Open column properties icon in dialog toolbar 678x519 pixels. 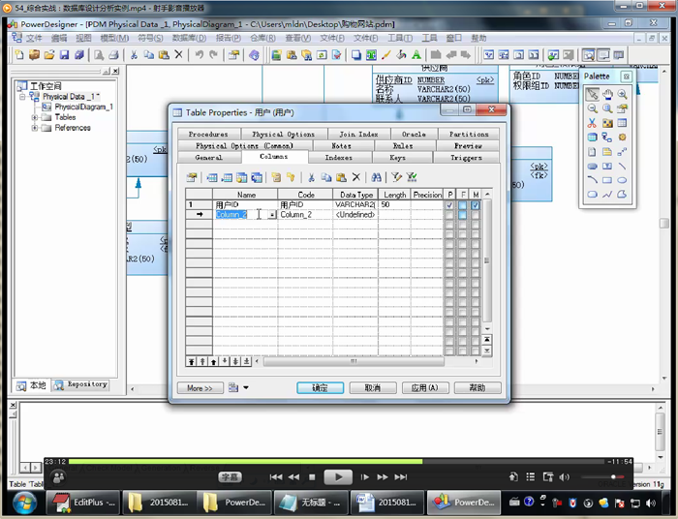tap(192, 177)
